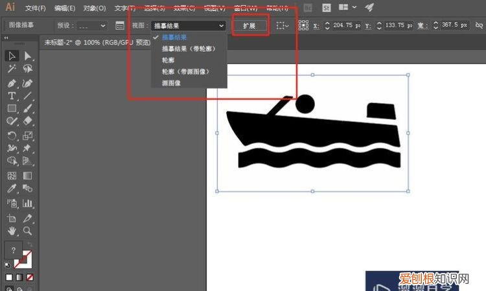486x291 pixels.
Task: Select the Hand tool
Action: pos(12,231)
